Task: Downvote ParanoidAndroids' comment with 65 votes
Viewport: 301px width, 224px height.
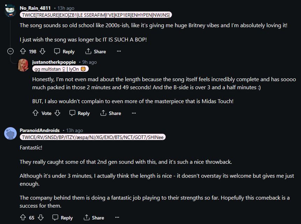Action: pyautogui.click(x=41, y=217)
